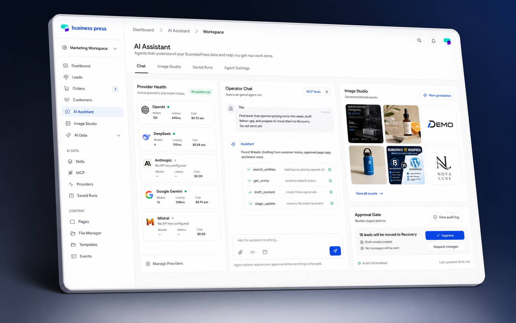Image resolution: width=516 pixels, height=323 pixels.
Task: Open the autonomous company image thumbnail
Action: click(365, 124)
